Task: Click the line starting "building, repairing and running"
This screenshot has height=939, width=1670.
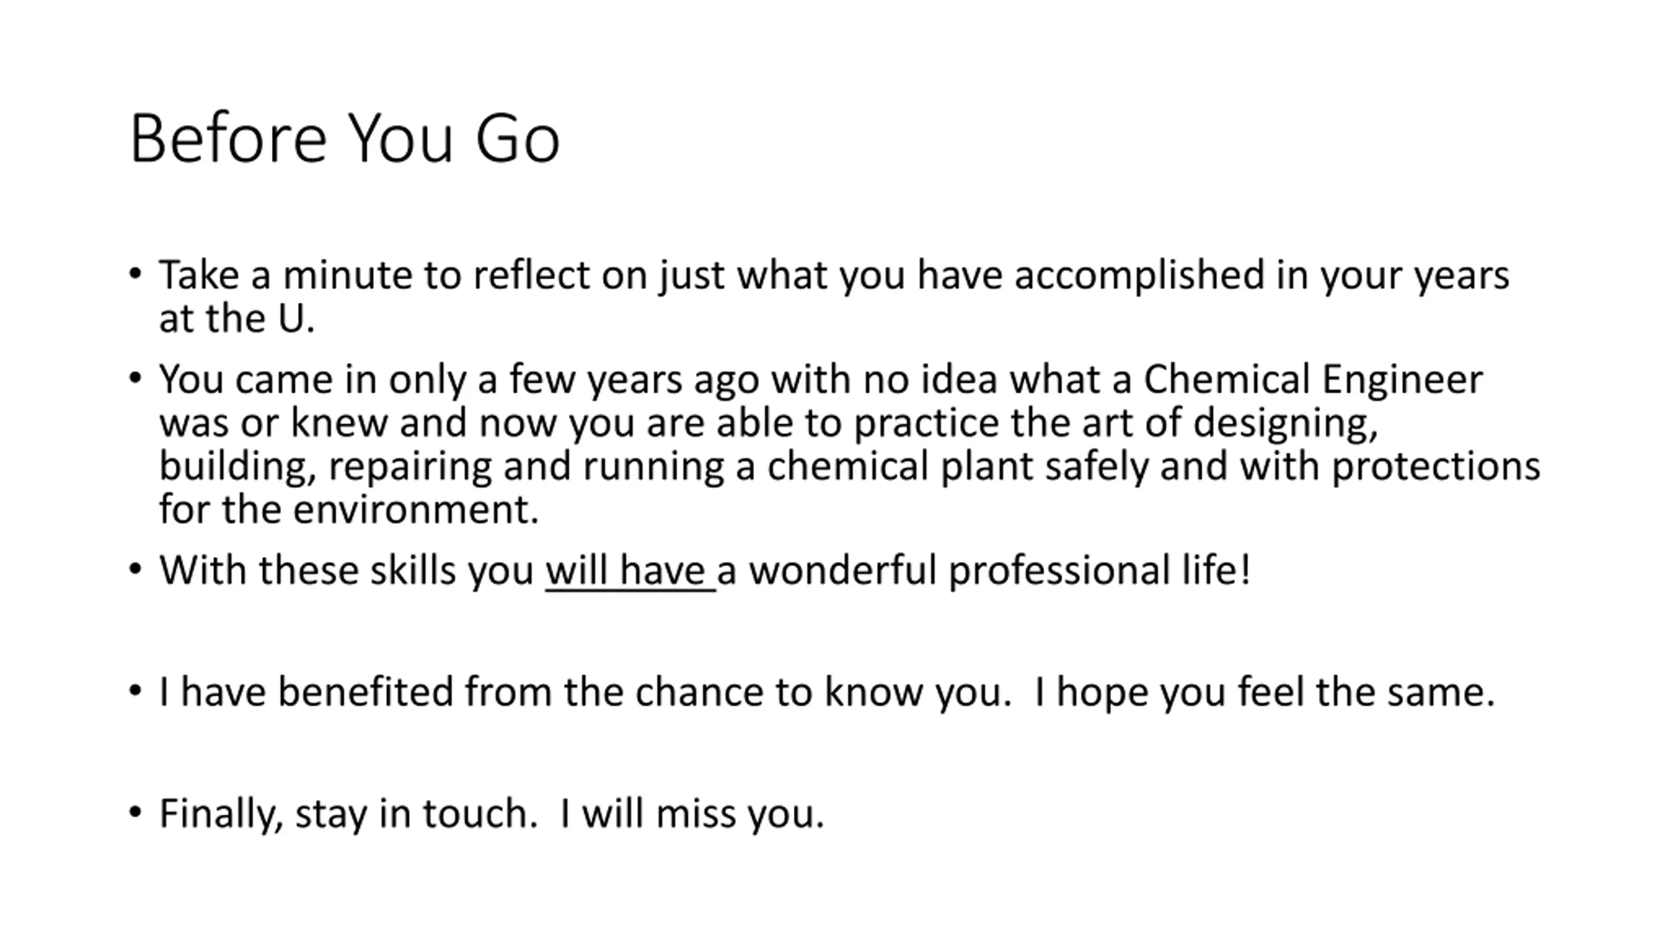Action: (849, 467)
